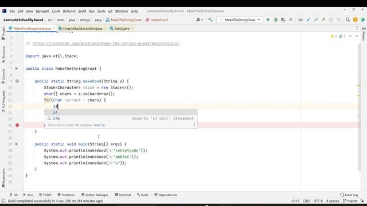
Task: Run MakeTheStringGreat with green play button
Action: click(x=268, y=20)
